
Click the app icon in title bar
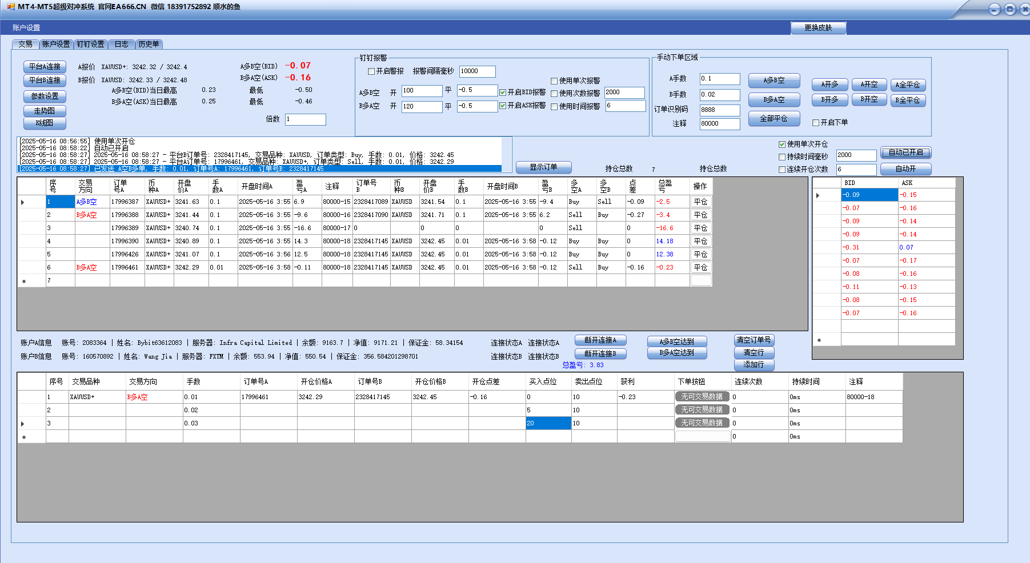[10, 7]
